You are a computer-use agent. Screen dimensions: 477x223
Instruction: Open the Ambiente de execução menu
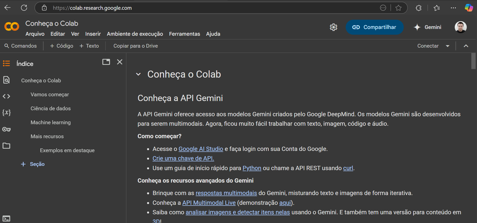click(x=135, y=34)
